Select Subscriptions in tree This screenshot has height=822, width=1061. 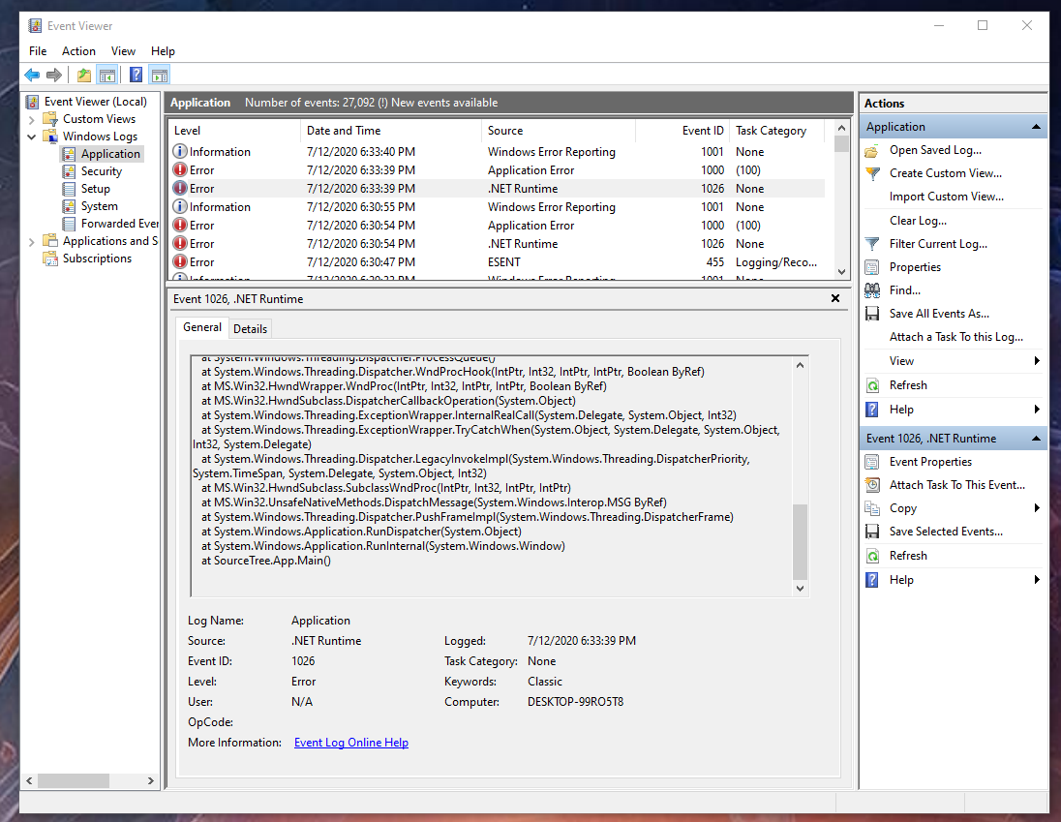(97, 259)
